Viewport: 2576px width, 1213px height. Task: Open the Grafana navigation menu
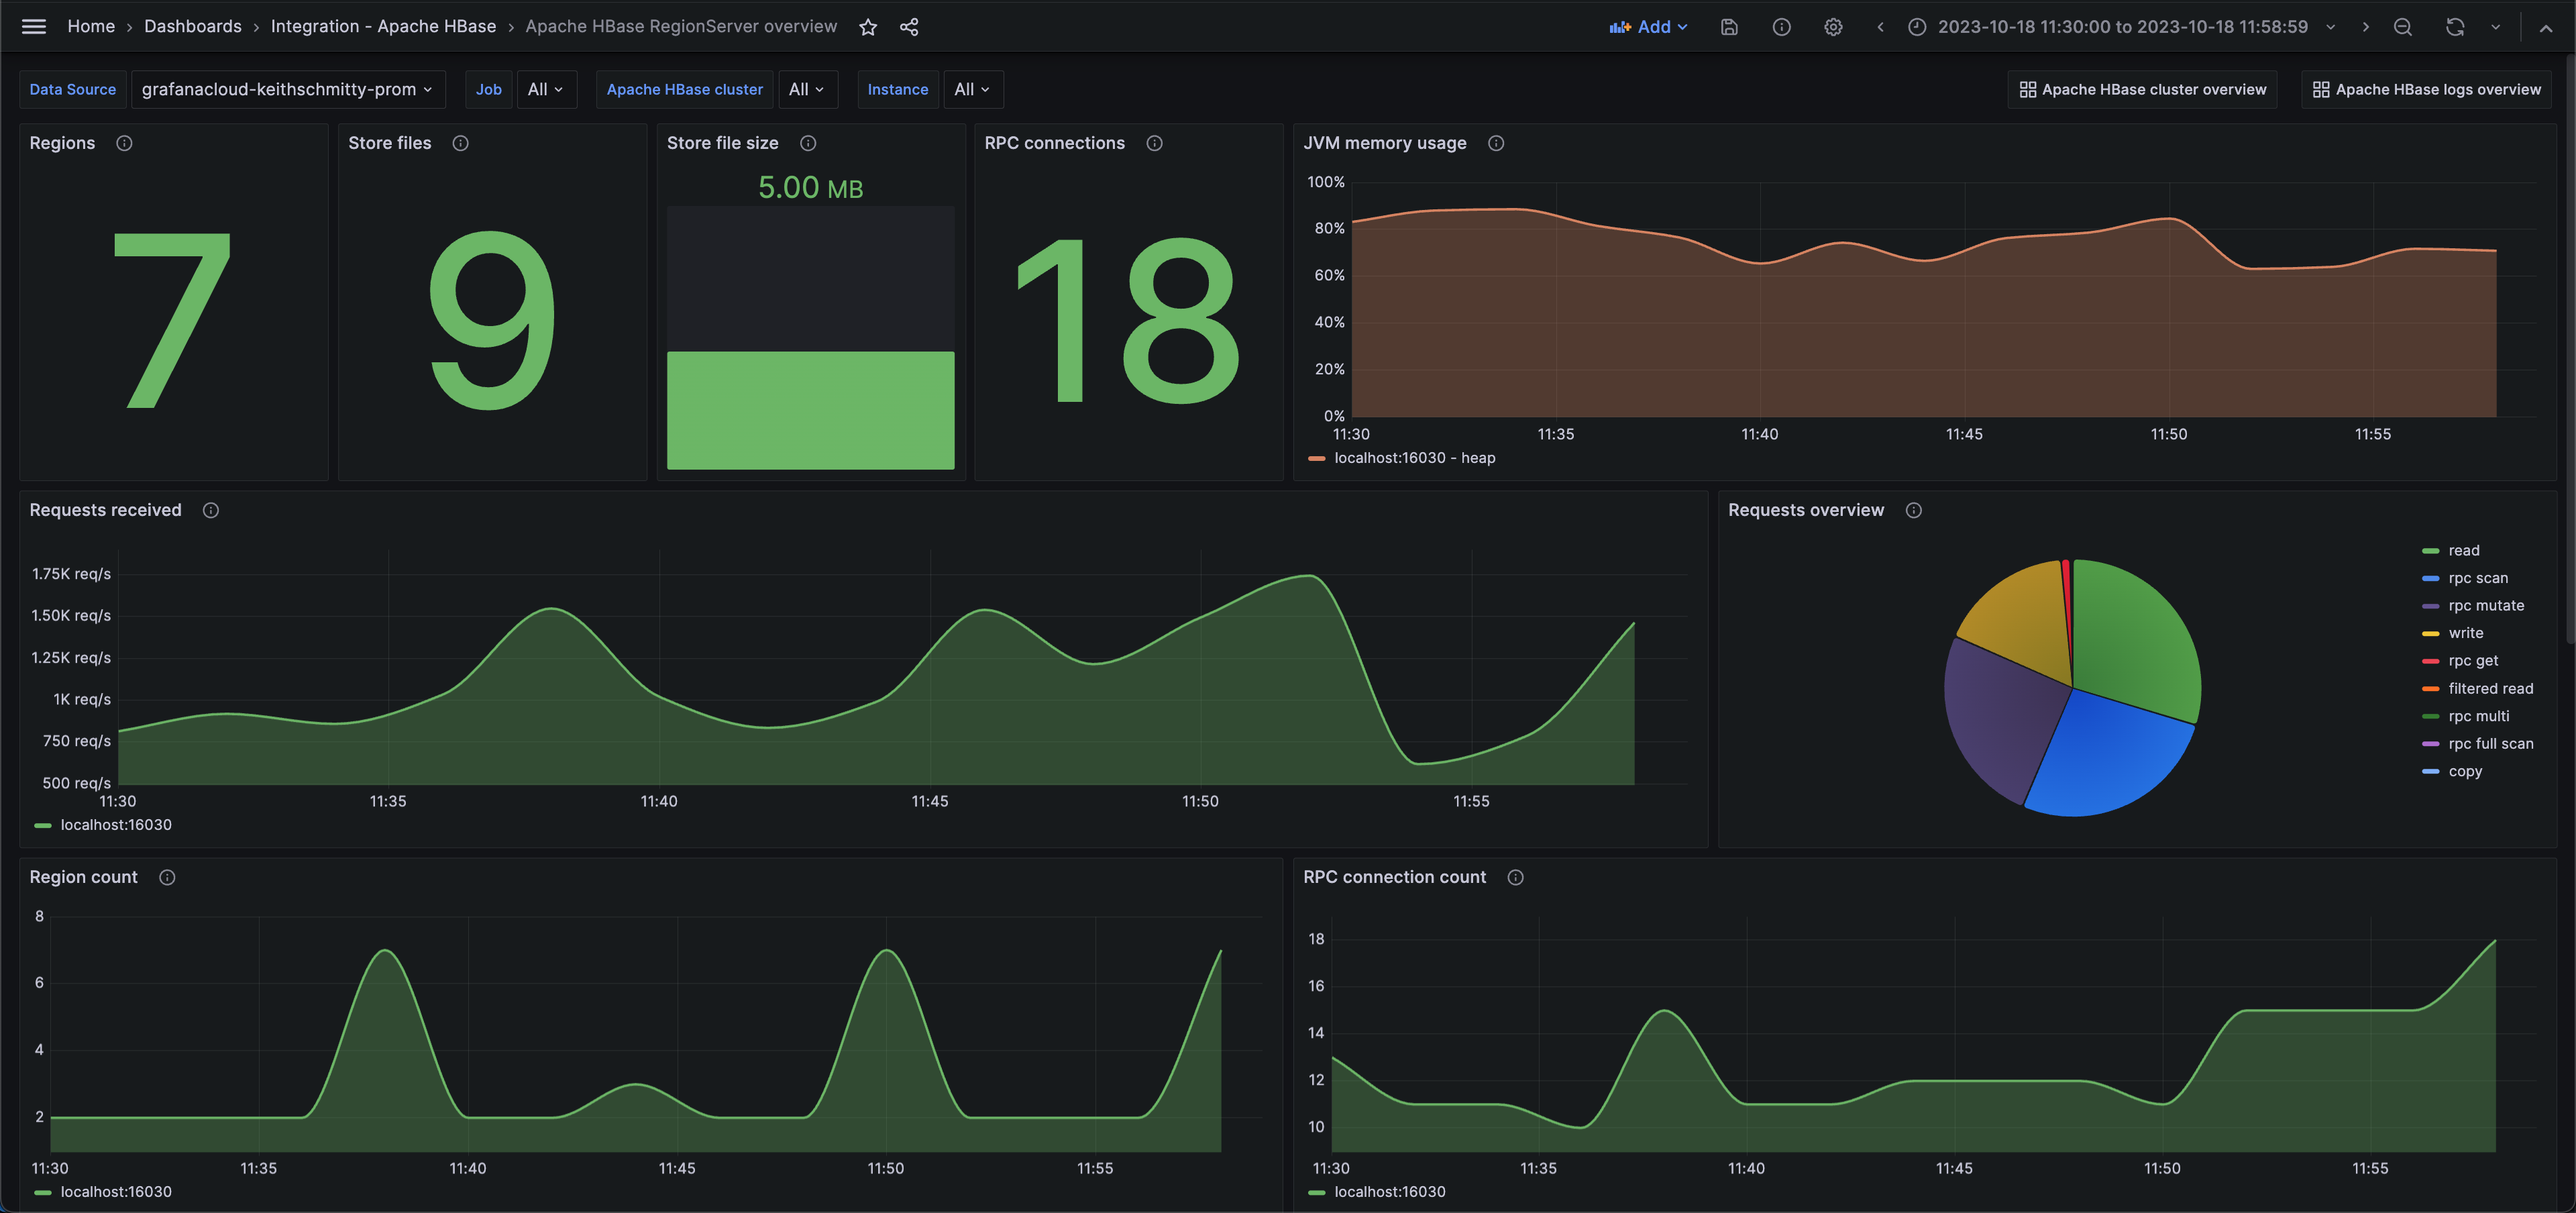click(33, 26)
